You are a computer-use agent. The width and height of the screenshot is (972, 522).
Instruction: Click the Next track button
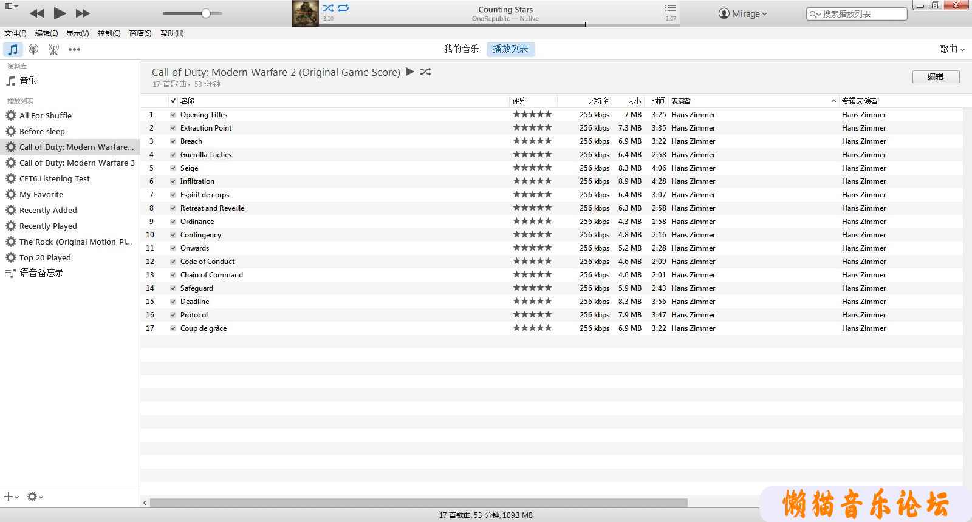tap(83, 13)
